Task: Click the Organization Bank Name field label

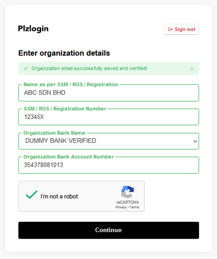Action: (55, 133)
